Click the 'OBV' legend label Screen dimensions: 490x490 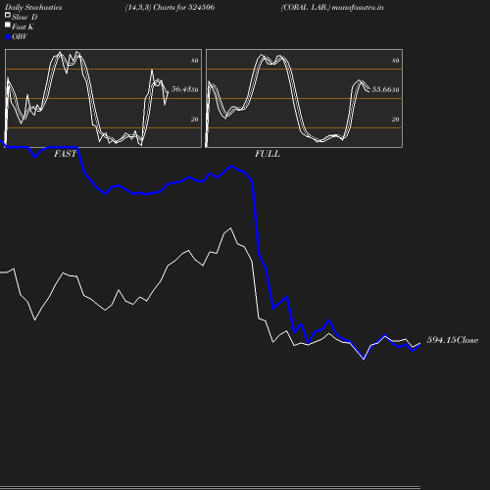20,36
